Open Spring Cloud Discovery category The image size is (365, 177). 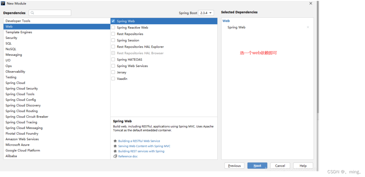57,105
